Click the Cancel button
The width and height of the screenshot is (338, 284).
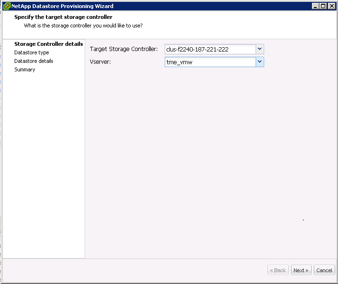pos(324,270)
